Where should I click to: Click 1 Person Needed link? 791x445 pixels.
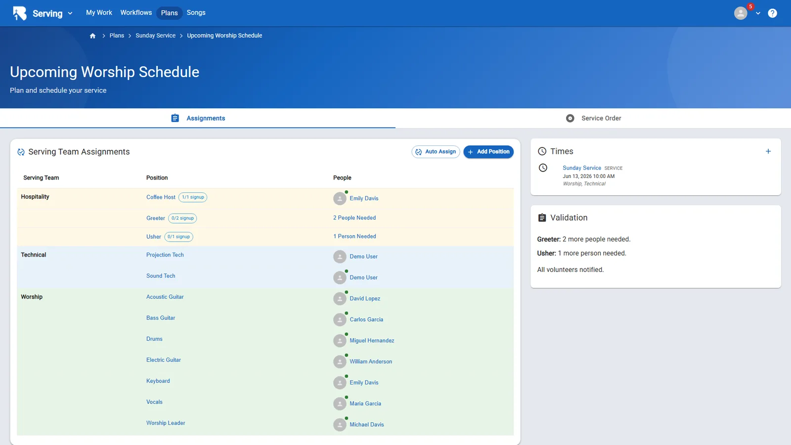(354, 236)
